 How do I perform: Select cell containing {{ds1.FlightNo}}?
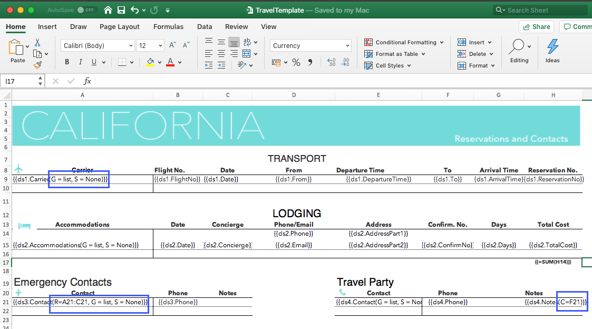click(x=178, y=179)
